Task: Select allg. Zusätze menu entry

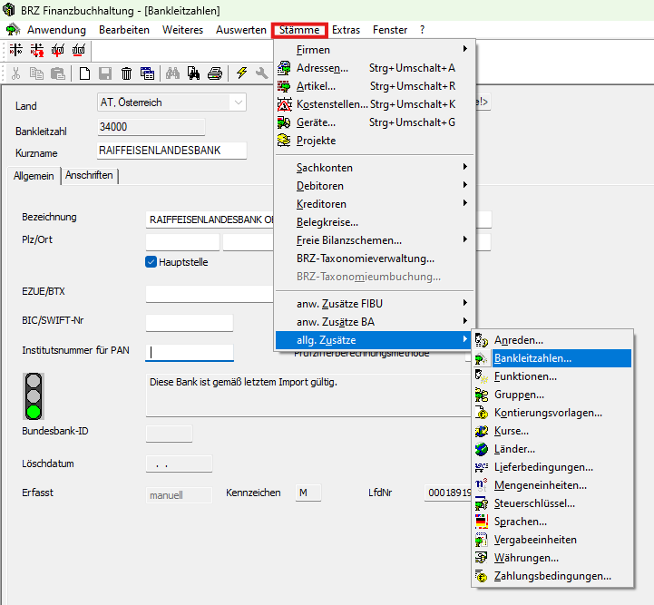Action: coord(375,340)
